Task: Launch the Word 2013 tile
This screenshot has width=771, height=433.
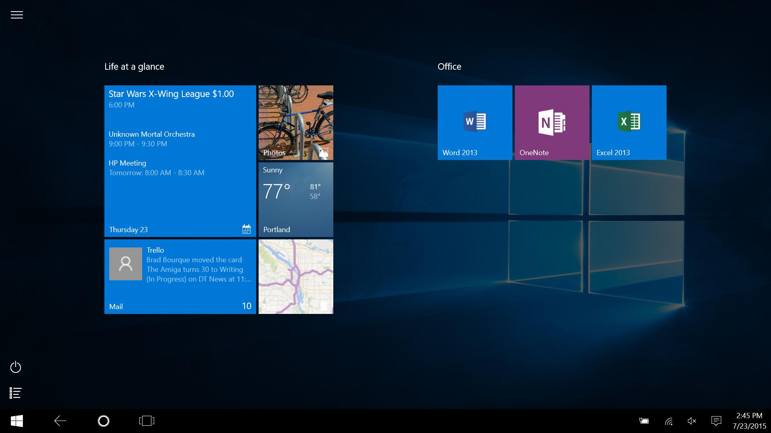Action: [x=475, y=123]
